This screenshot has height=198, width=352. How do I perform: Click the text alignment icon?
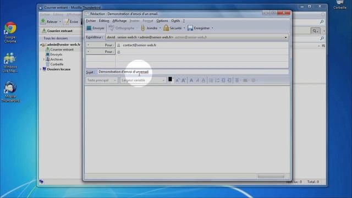(x=237, y=80)
